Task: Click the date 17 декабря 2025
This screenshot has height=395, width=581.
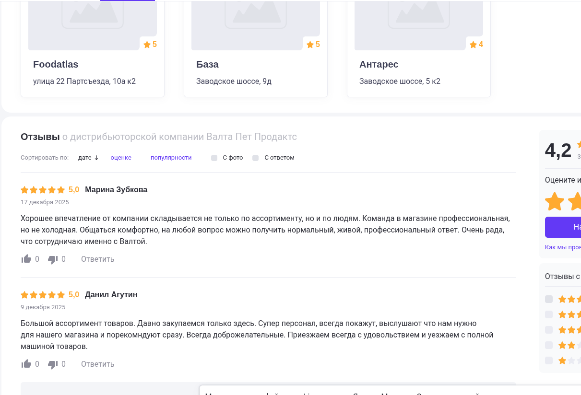Action: [45, 202]
